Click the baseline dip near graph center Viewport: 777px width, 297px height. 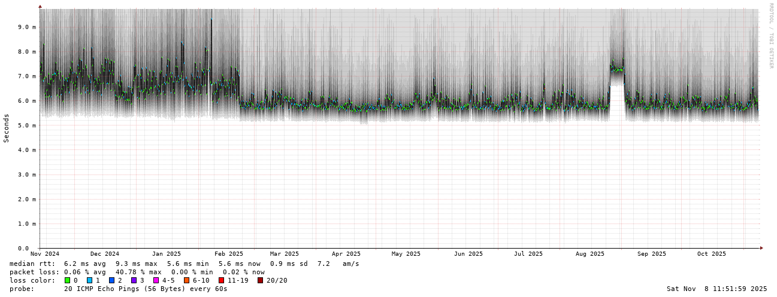(x=364, y=123)
